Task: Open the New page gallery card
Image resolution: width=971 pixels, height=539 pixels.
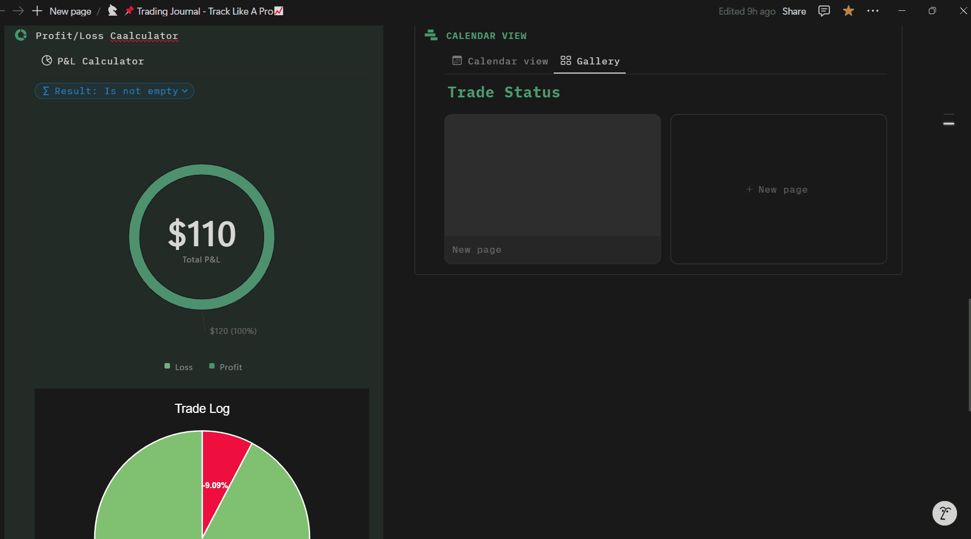Action: point(553,189)
